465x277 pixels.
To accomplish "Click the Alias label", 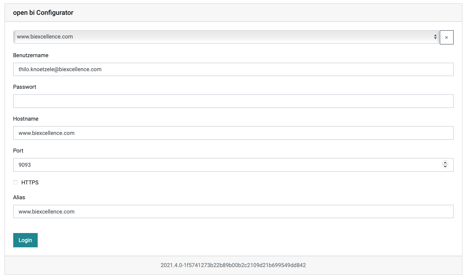I will [x=19, y=197].
